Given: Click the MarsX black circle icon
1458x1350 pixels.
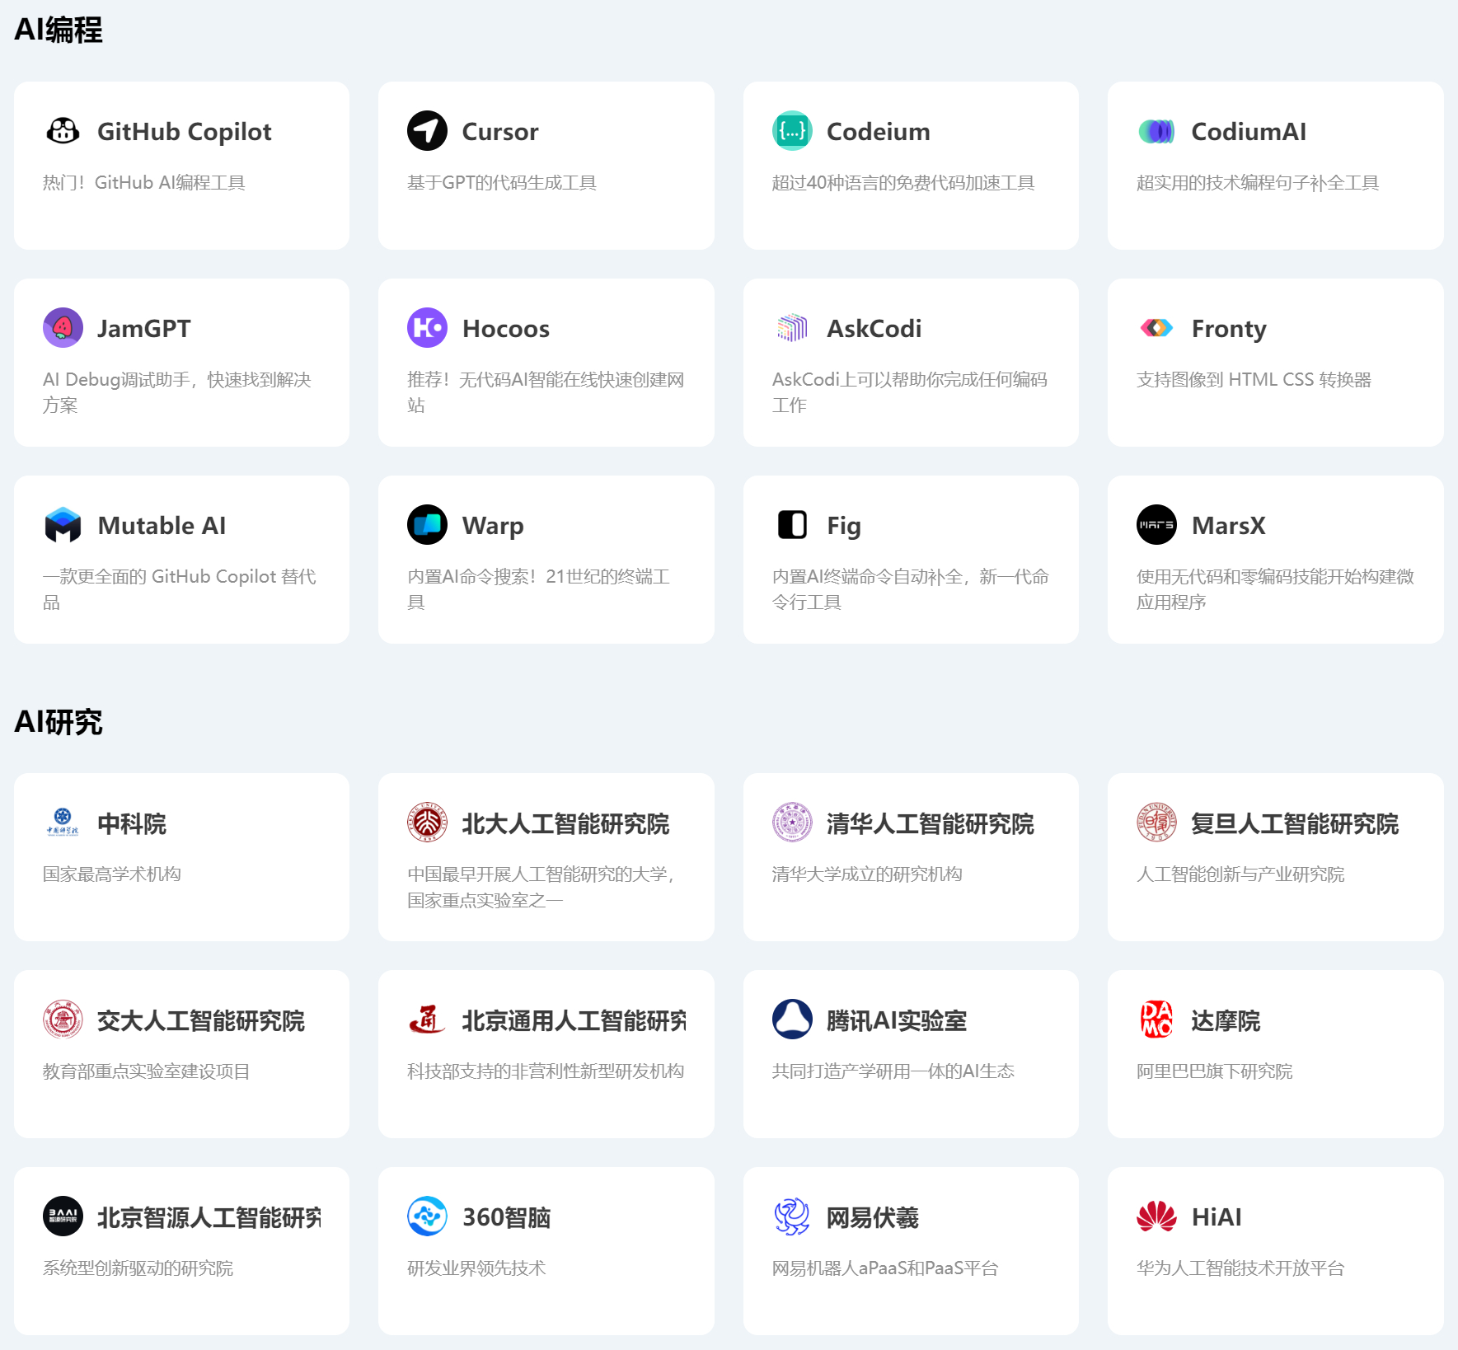Looking at the screenshot, I should (x=1156, y=525).
